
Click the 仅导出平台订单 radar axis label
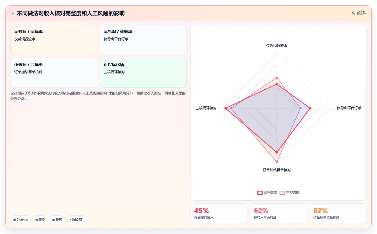[349, 108]
